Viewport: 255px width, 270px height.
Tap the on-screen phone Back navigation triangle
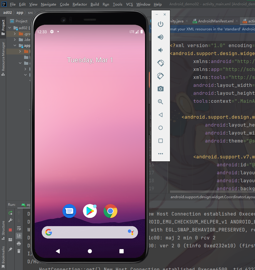click(x=58, y=251)
